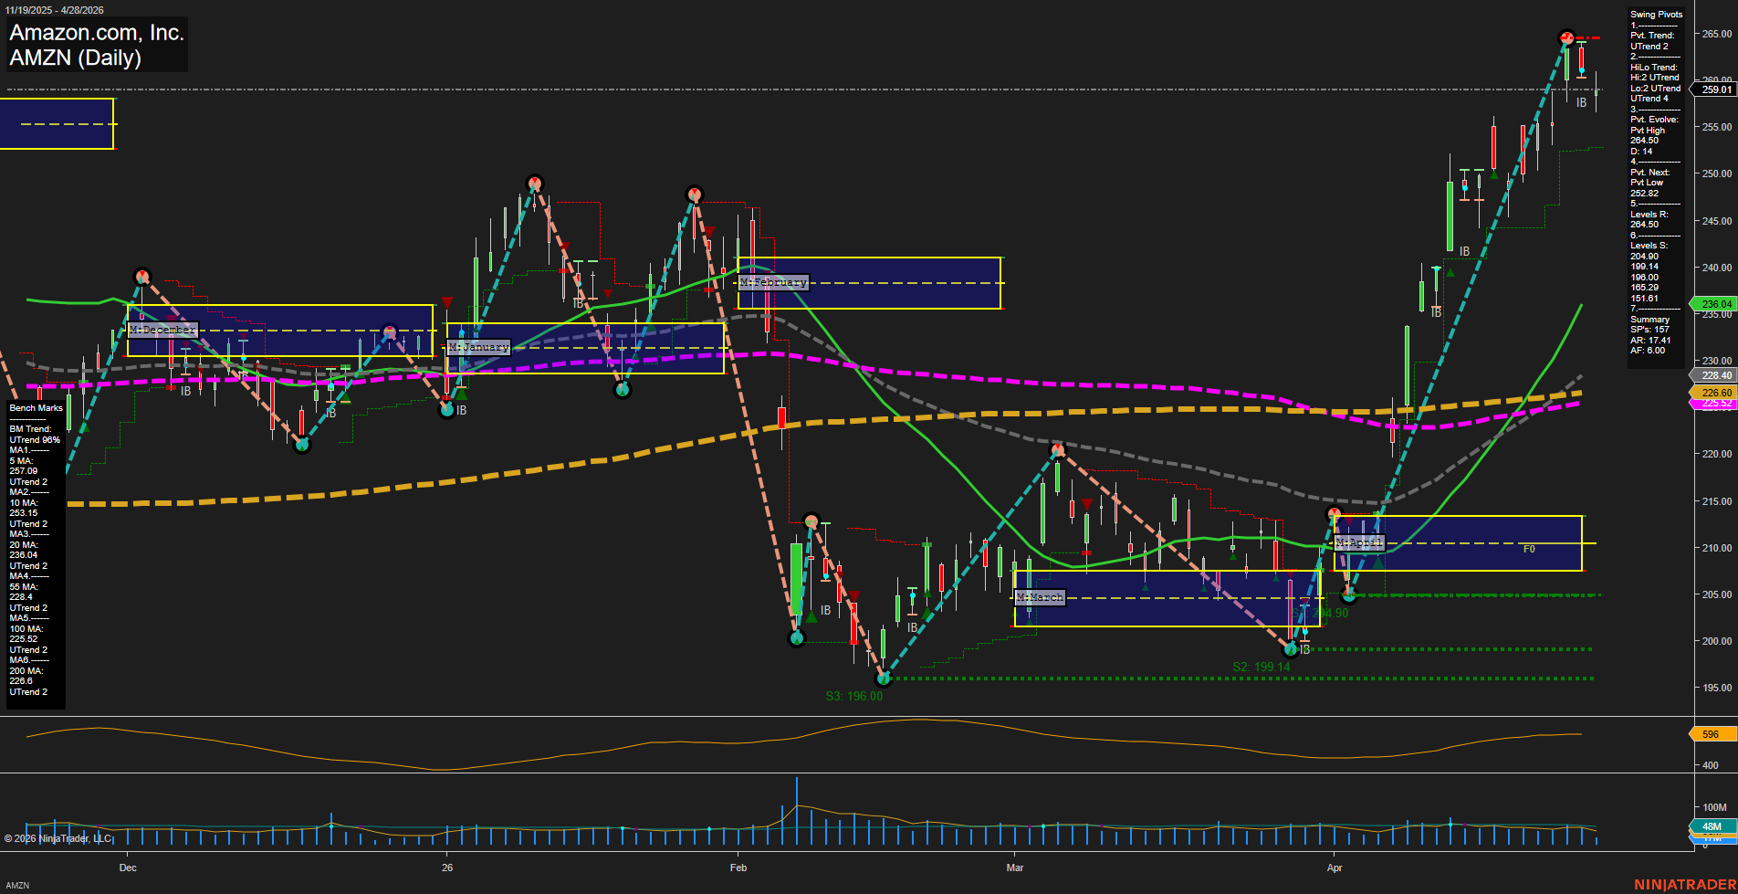Click the orange 596 indicator value tag
Viewport: 1738px width, 894px height.
pyautogui.click(x=1711, y=734)
